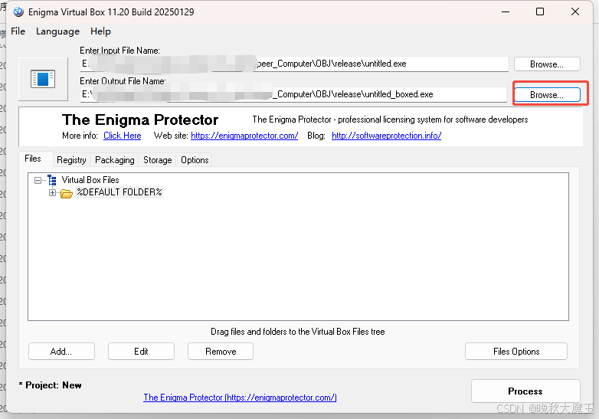Click the large application icon button
Viewport: 599px width, 419px height.
[43, 79]
